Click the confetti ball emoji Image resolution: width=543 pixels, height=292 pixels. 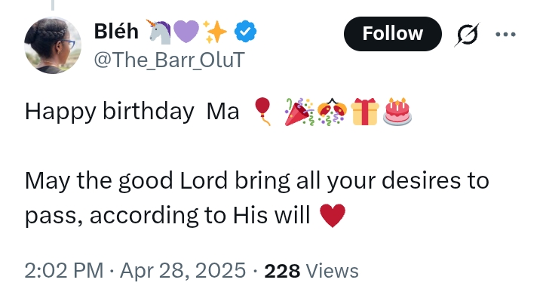point(332,112)
